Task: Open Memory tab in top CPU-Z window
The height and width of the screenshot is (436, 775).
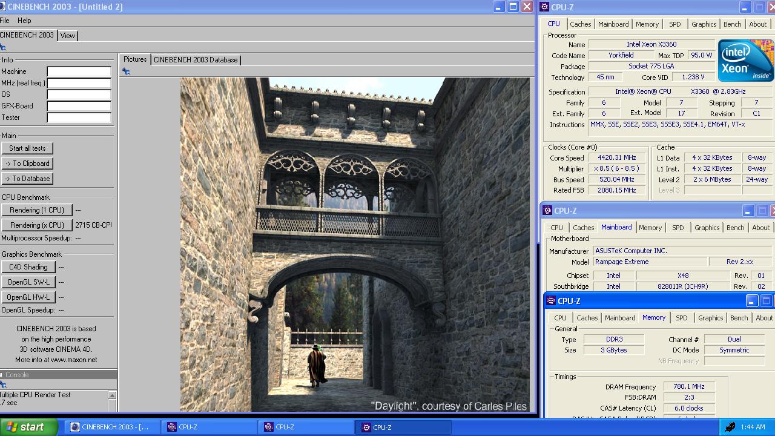Action: click(647, 24)
